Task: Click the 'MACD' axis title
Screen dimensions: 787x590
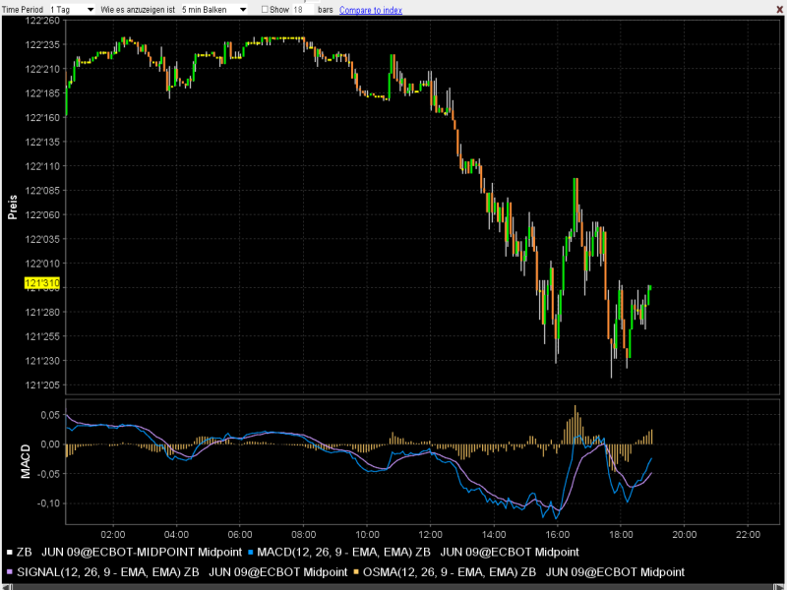Action: [26, 461]
